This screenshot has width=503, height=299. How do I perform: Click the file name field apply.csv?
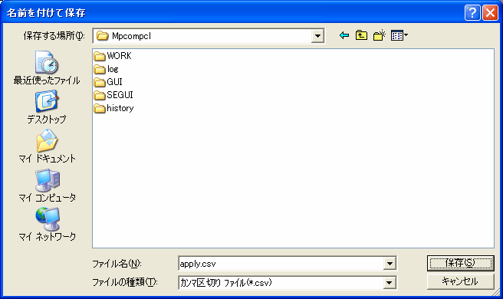click(x=287, y=264)
